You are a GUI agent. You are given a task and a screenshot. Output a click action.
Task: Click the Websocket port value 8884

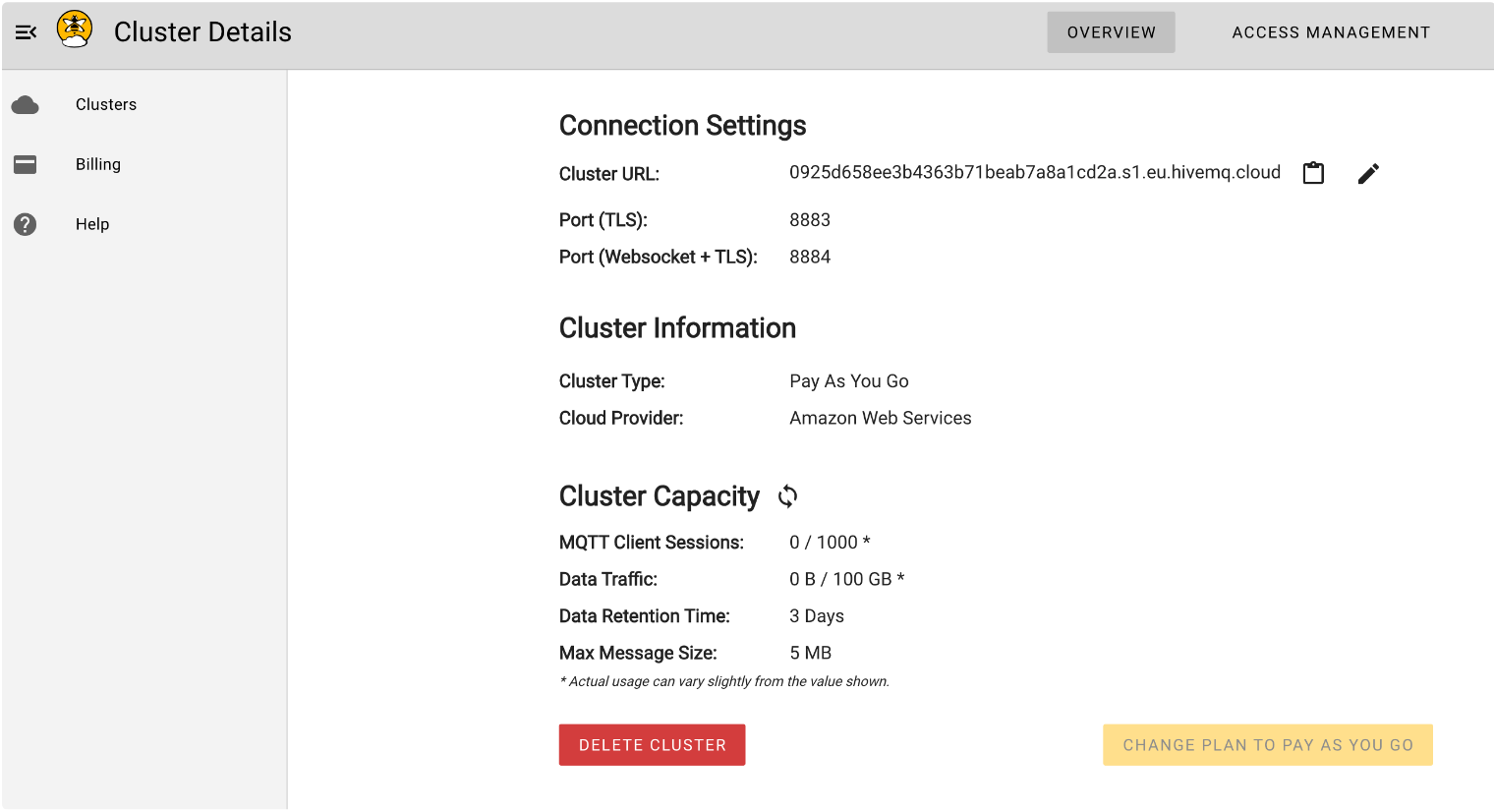coord(810,258)
